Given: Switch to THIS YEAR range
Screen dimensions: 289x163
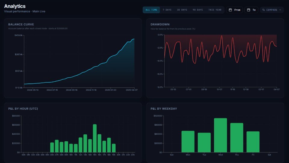Looking at the screenshot, I should (x=215, y=10).
